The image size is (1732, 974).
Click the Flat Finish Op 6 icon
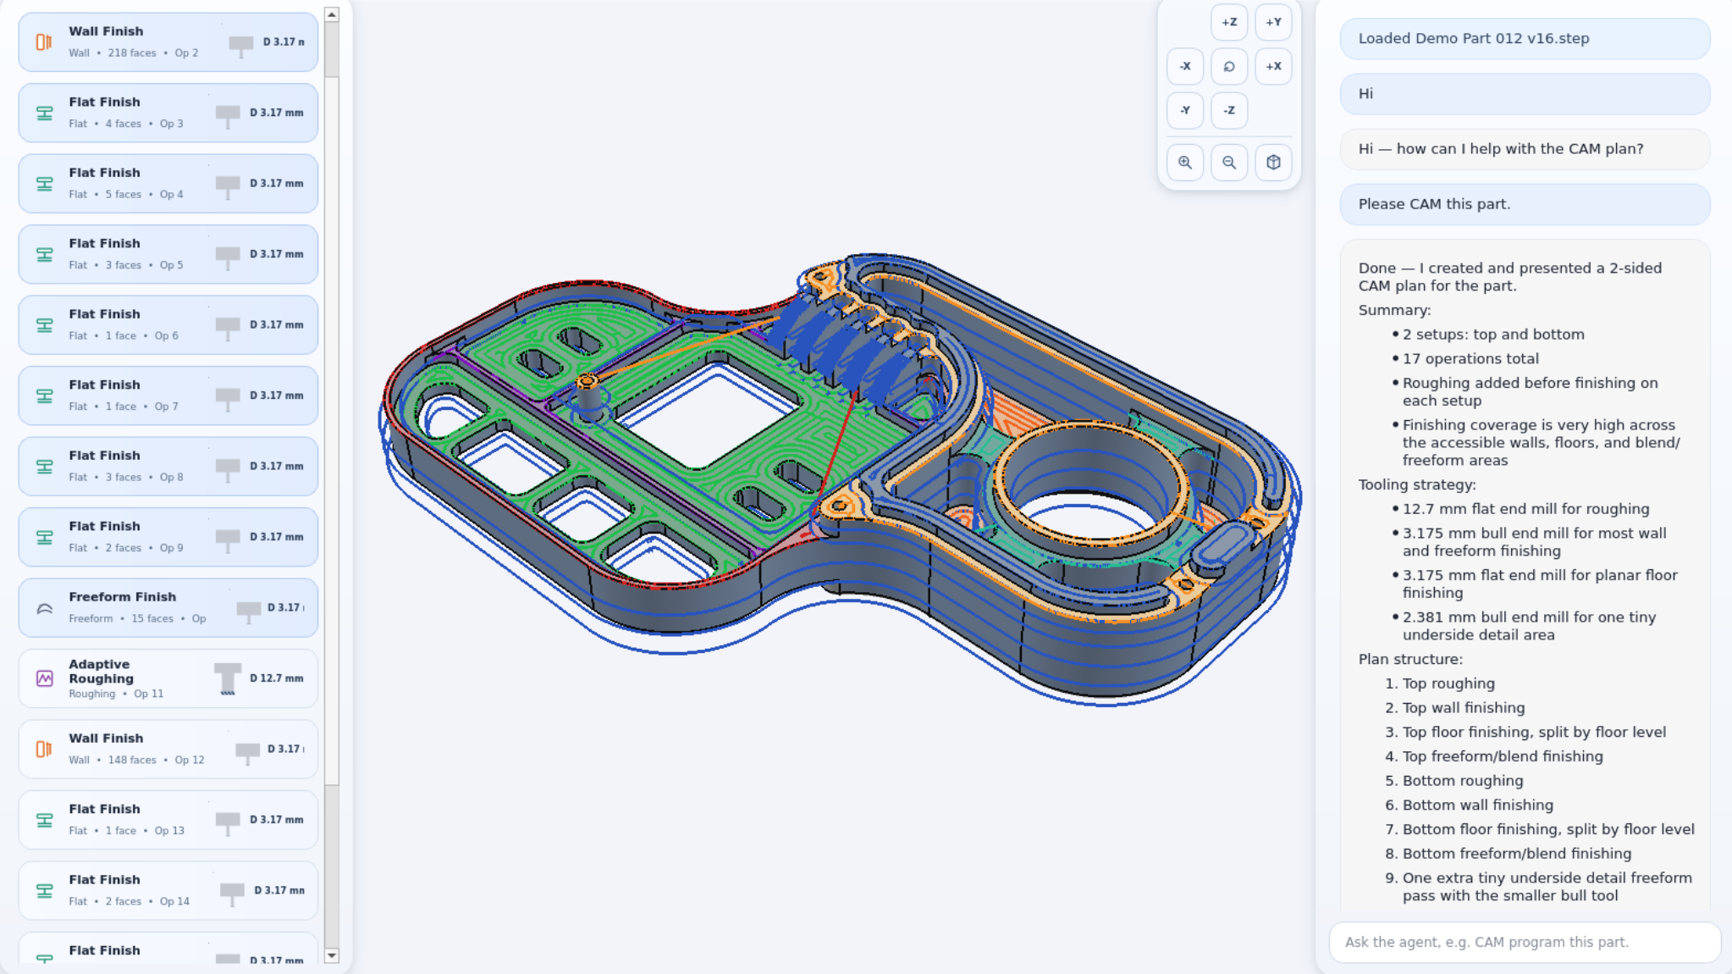[45, 325]
